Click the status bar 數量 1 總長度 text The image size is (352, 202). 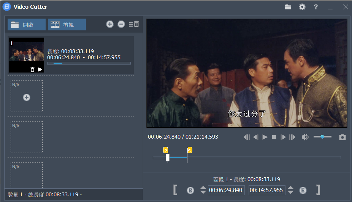(45, 194)
